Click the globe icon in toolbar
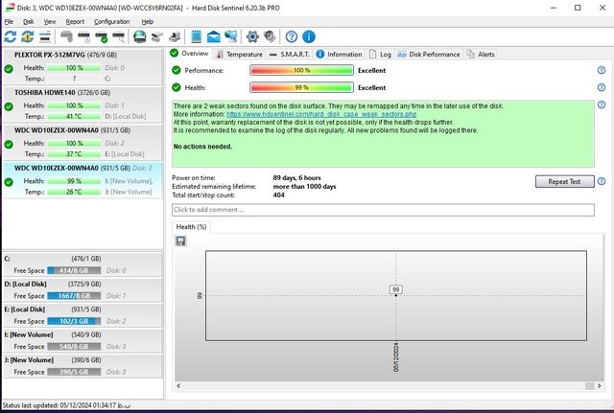 [139, 36]
